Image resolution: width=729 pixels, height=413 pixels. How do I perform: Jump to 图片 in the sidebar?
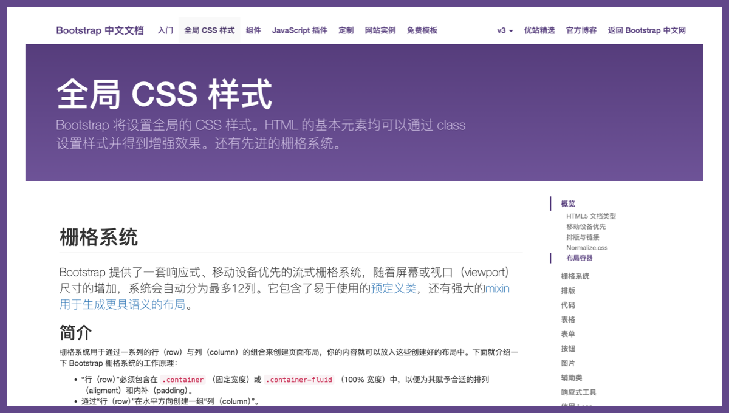click(x=568, y=363)
